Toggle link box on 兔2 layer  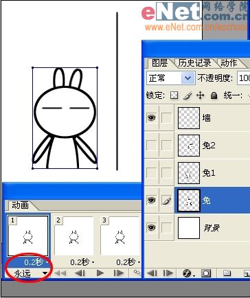tap(167, 145)
